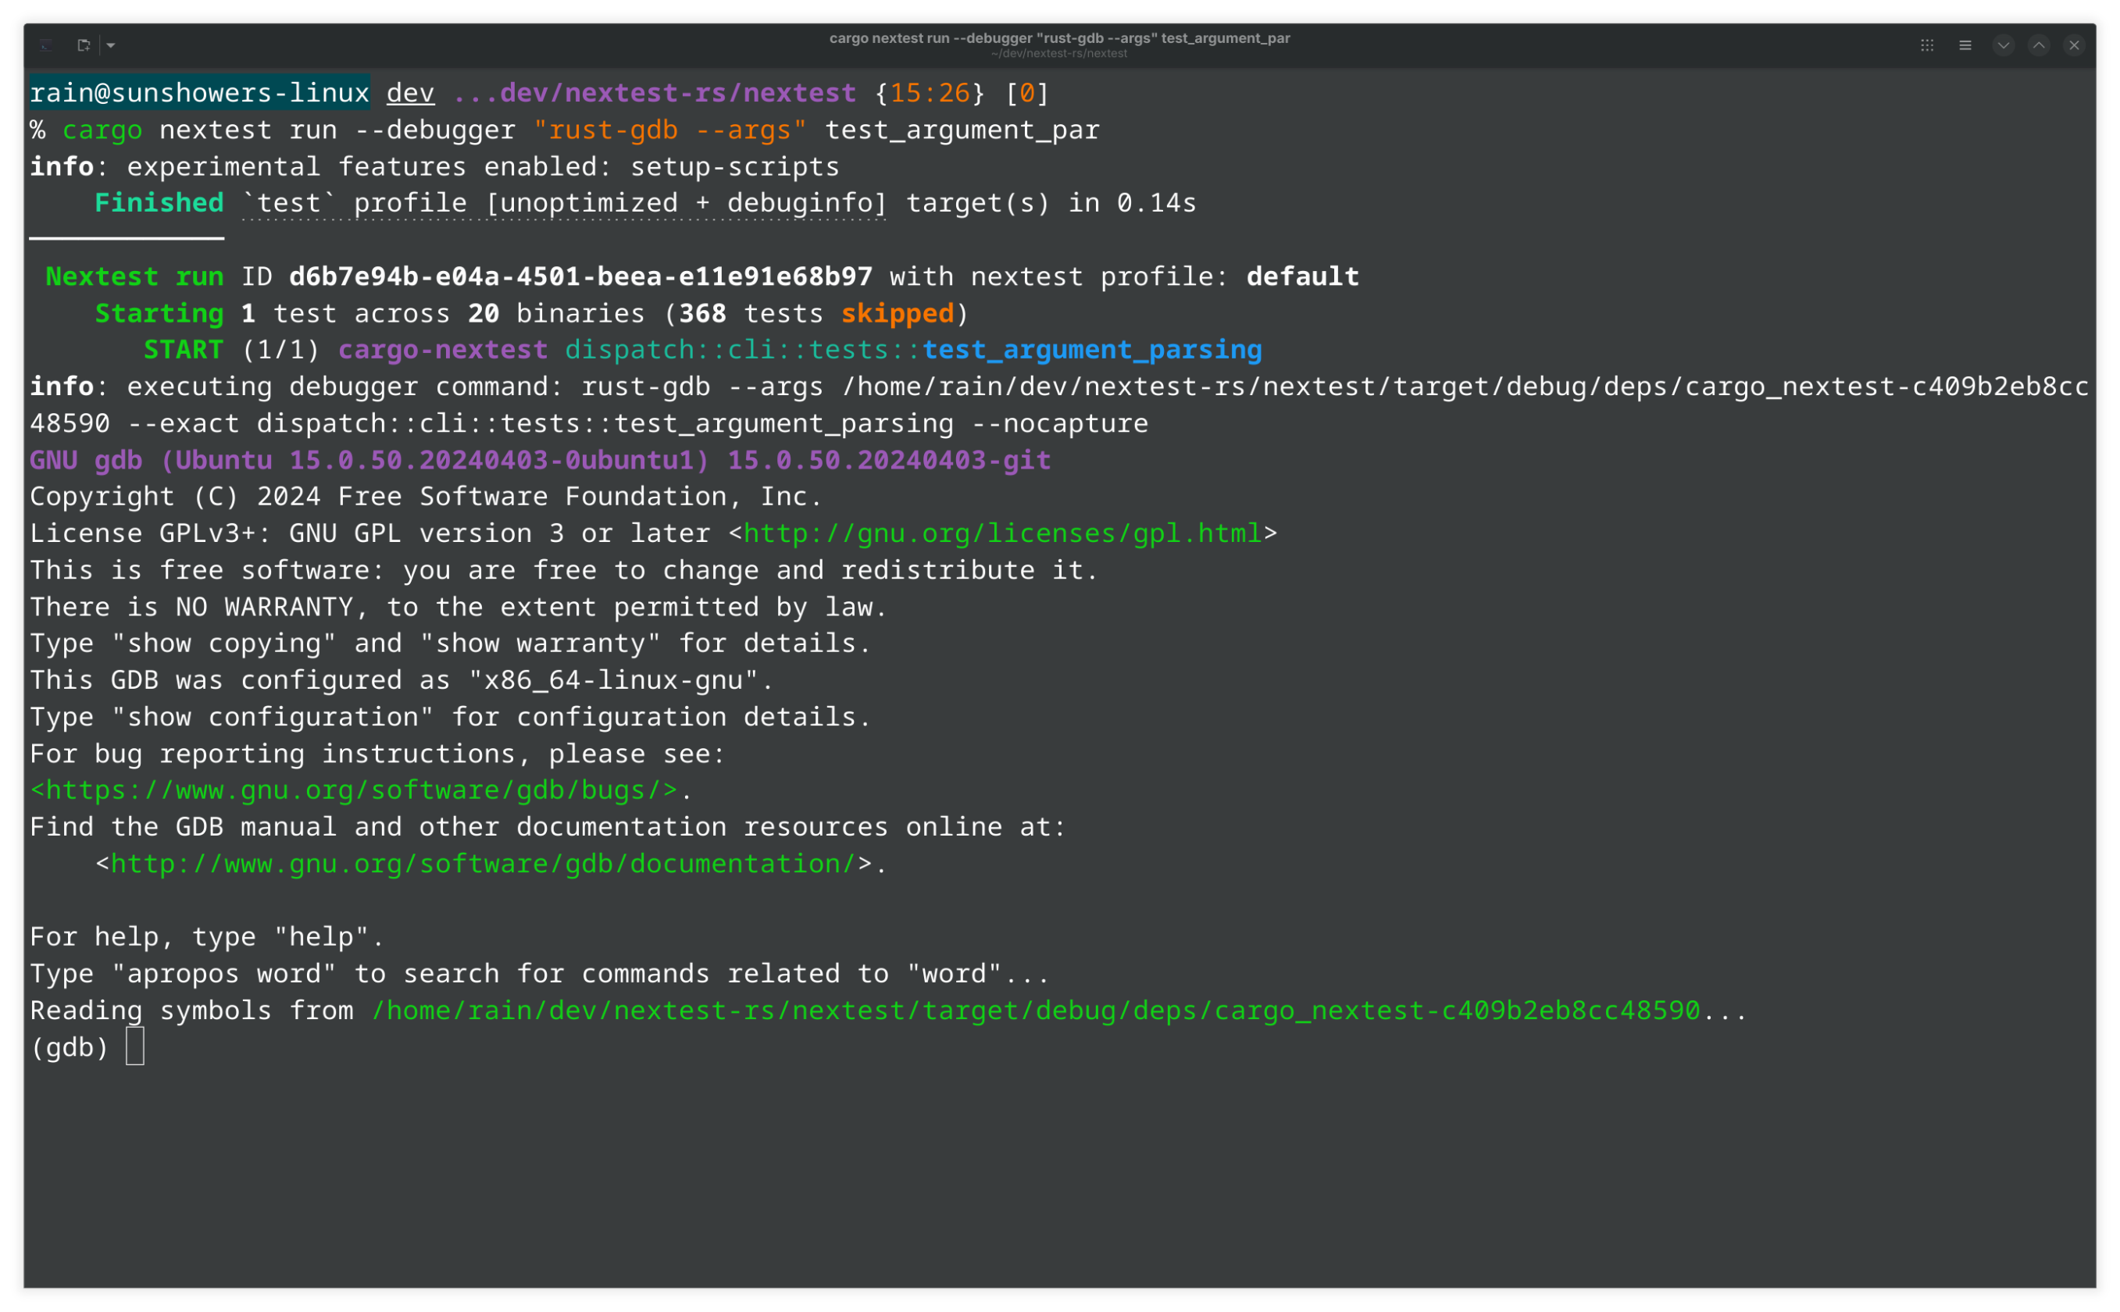Open the tab overview grid
This screenshot has width=2120, height=1312.
1926,45
